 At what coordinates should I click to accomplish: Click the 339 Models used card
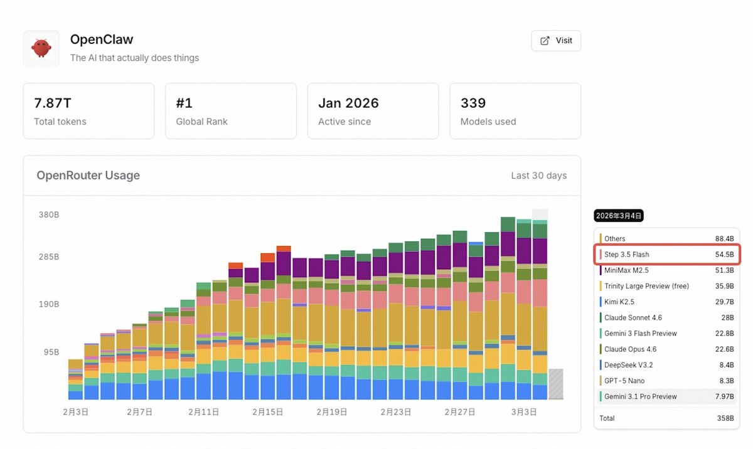[515, 111]
